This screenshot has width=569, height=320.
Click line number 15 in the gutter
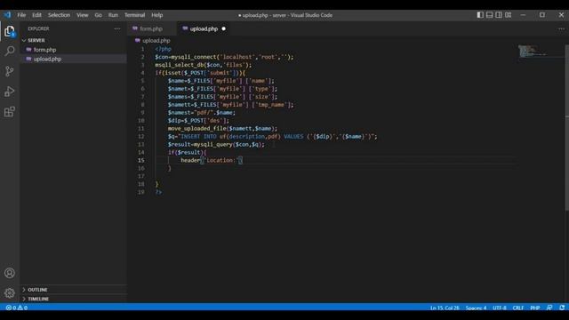click(140, 160)
